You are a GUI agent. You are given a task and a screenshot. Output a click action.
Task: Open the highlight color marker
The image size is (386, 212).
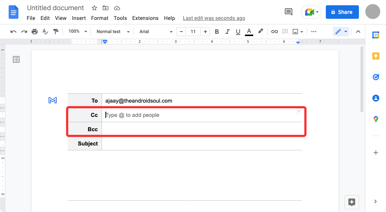(x=260, y=31)
